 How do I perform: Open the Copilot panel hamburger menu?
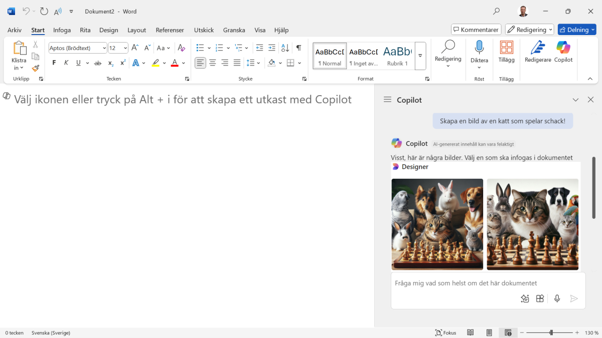click(x=387, y=100)
